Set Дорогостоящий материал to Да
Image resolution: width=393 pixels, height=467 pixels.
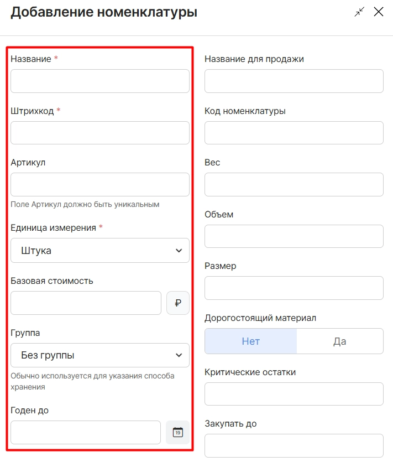tap(340, 341)
